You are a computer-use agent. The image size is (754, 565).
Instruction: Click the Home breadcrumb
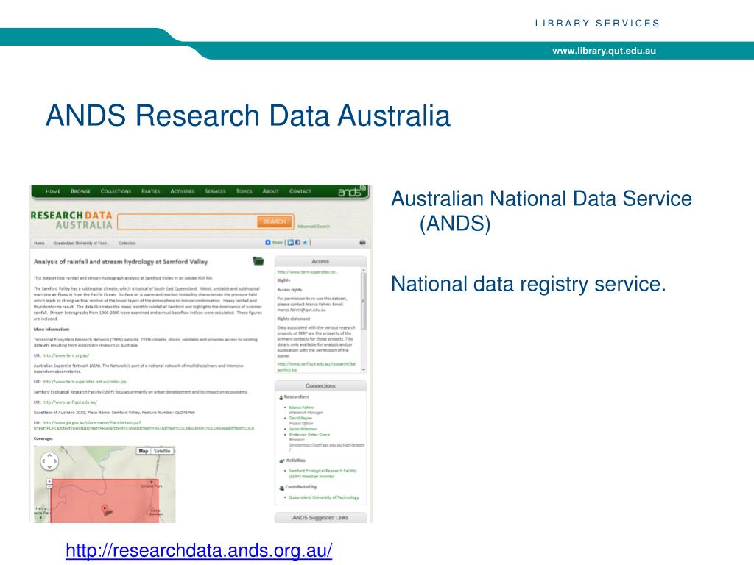[x=39, y=243]
